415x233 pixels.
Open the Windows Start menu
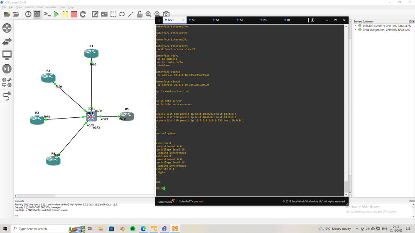pos(5,229)
